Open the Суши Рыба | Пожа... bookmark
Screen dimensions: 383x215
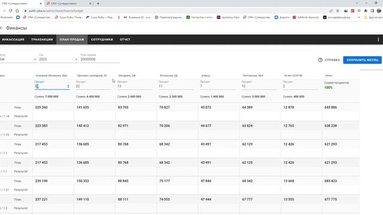coord(69,17)
